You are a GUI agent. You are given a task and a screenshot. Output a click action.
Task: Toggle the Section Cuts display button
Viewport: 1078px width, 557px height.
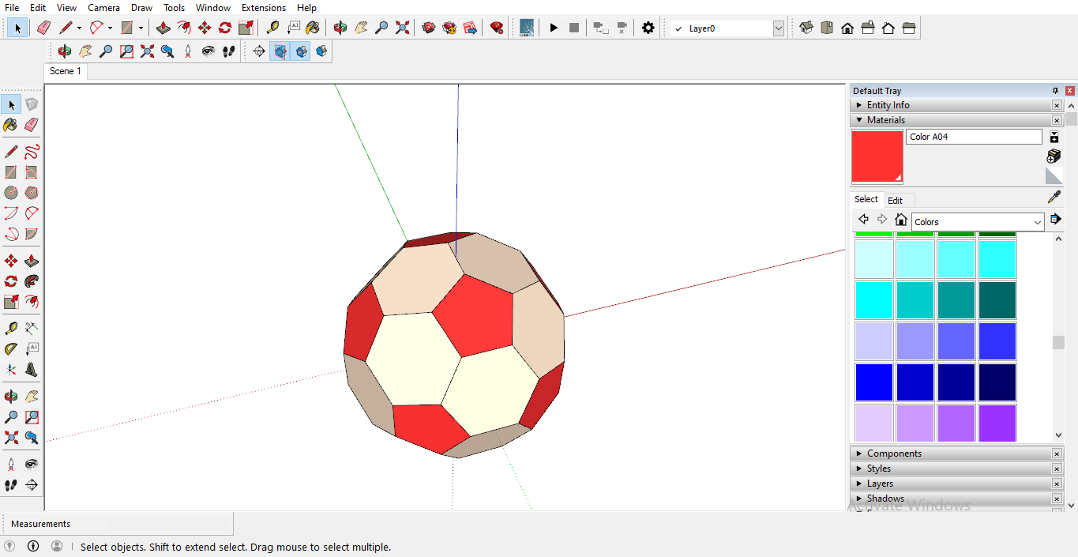point(301,51)
